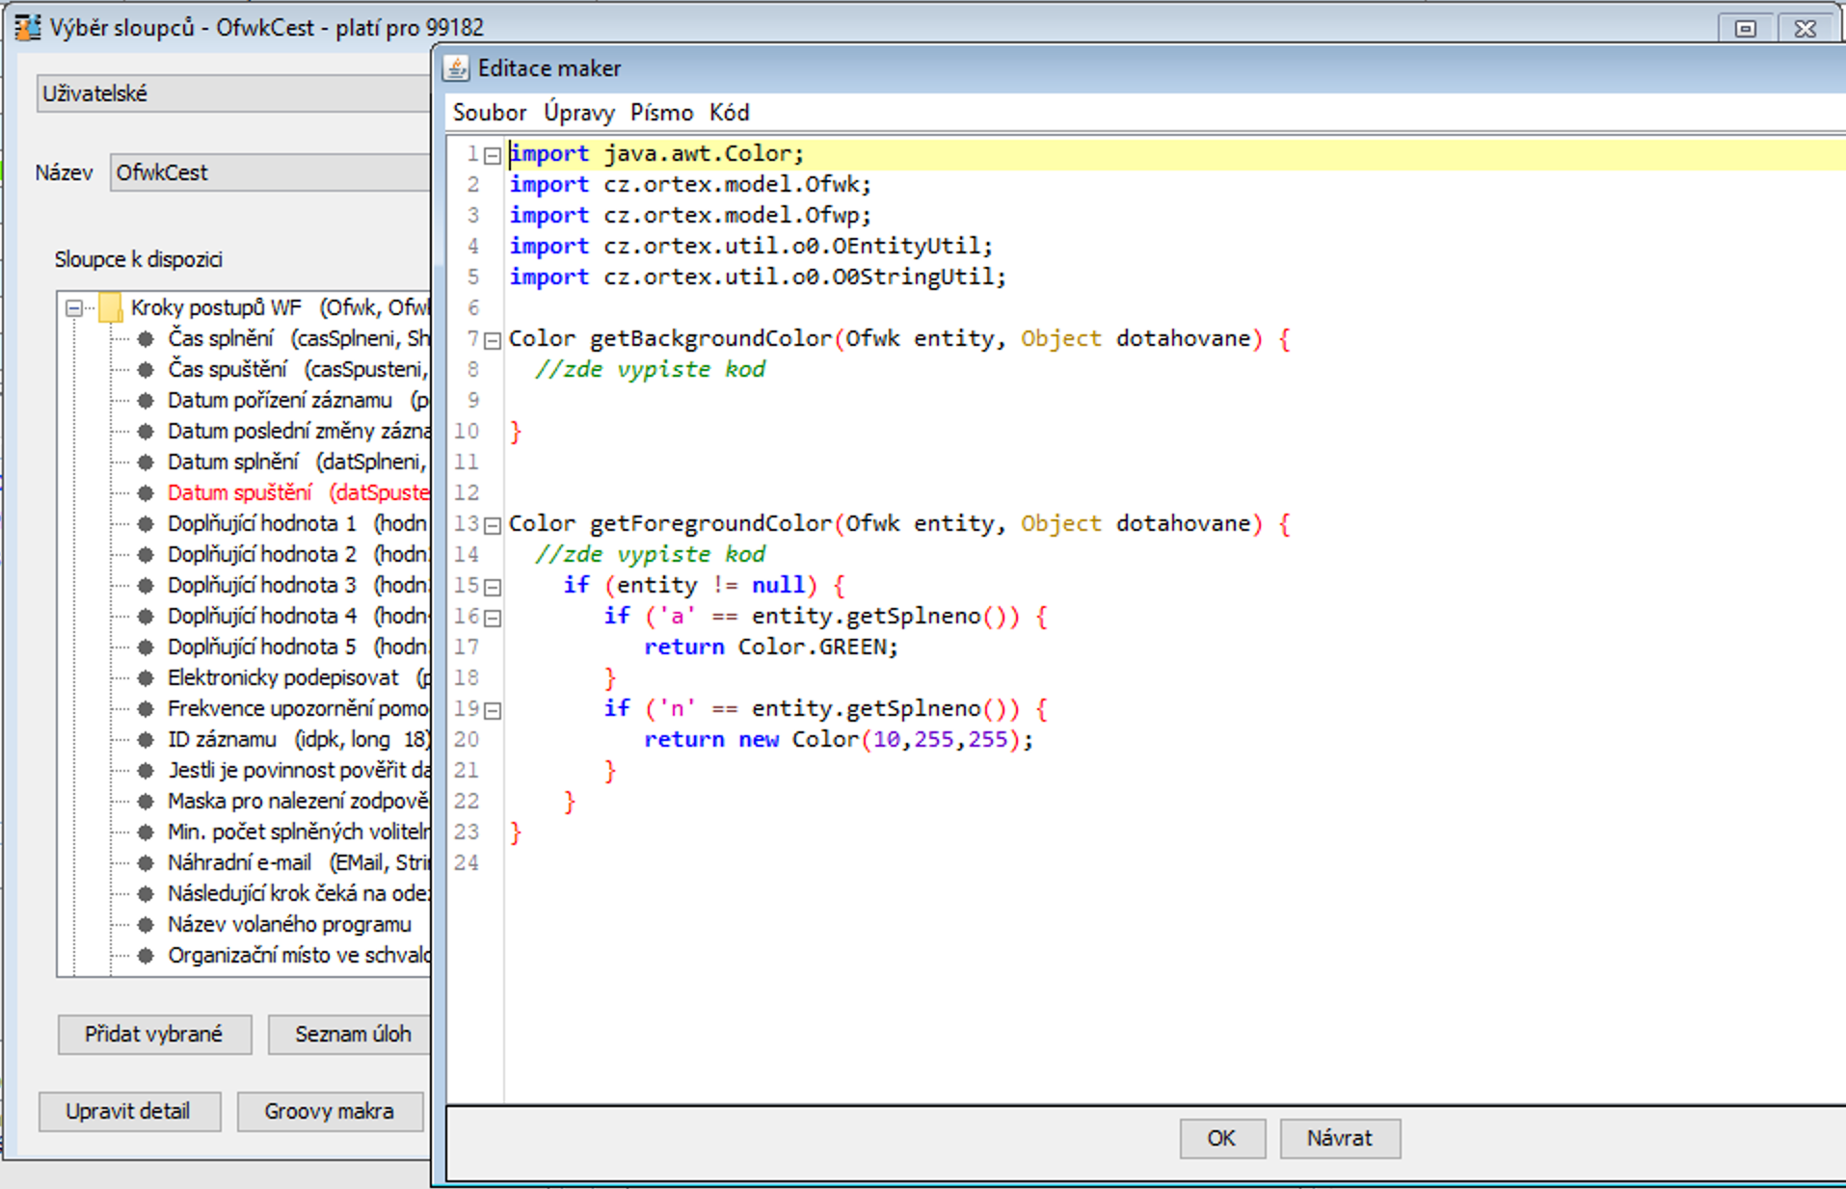
Task: Click the bullet icon beside Název volaného programu
Action: point(146,925)
